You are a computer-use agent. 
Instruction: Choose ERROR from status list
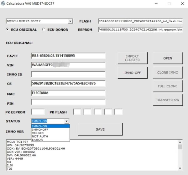point(50,140)
